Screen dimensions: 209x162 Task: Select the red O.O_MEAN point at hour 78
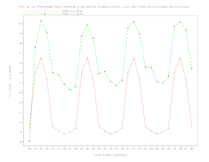pos(180,58)
